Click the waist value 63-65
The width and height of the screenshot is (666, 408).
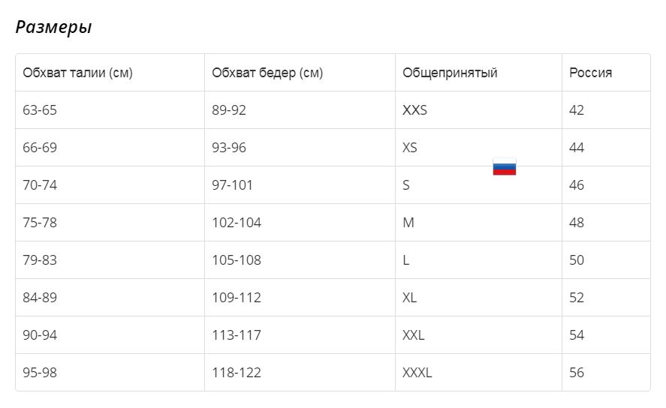40,110
